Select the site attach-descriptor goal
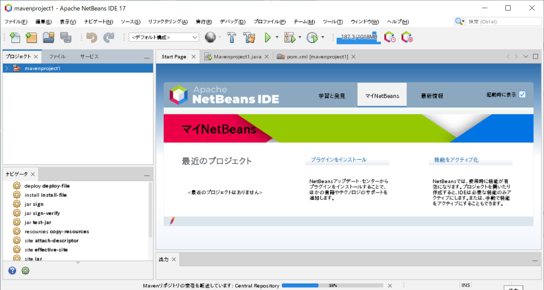The height and width of the screenshot is (290, 544). point(51,240)
